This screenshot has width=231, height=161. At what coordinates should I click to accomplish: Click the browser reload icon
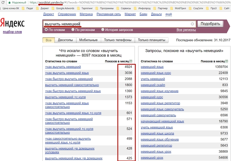pyautogui.click(x=3, y=2)
